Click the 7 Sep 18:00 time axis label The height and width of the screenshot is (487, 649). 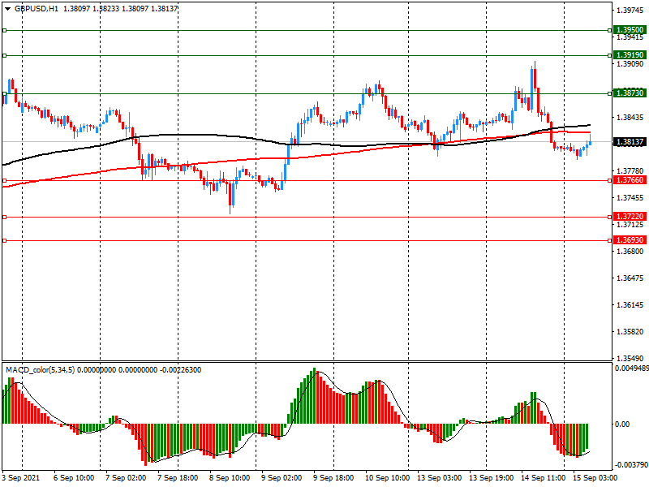click(178, 478)
